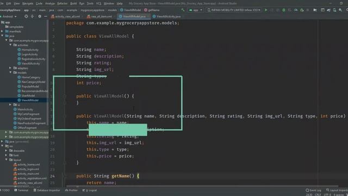
Task: Collapse the activities package
Action: click(10, 45)
